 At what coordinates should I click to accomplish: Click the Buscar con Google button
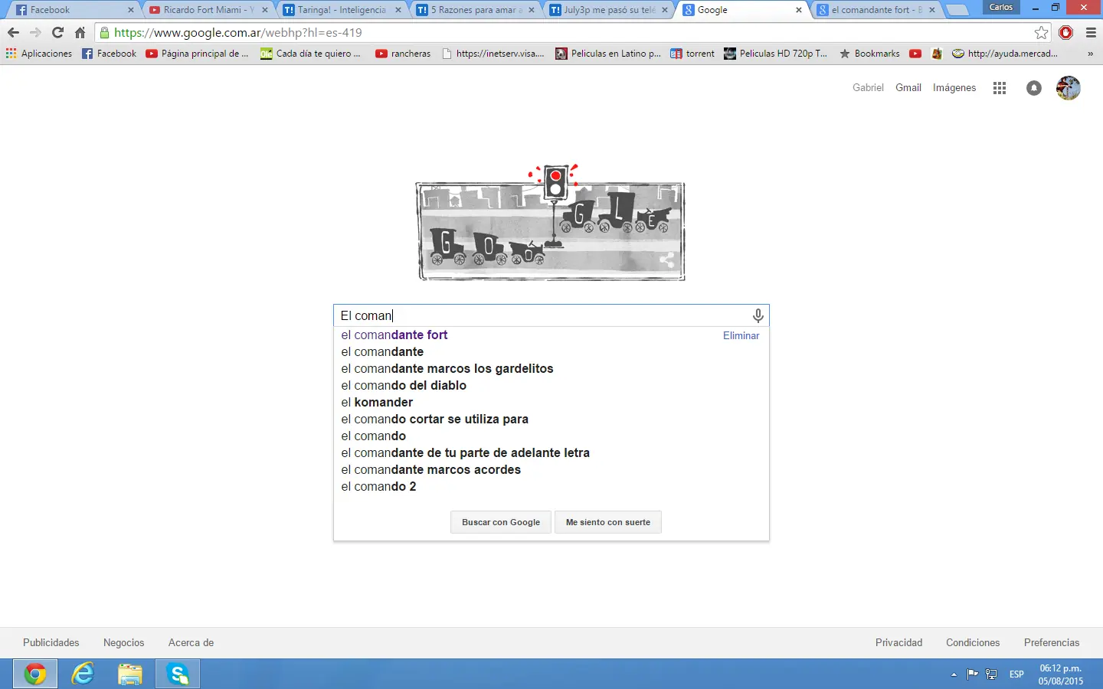tap(501, 522)
